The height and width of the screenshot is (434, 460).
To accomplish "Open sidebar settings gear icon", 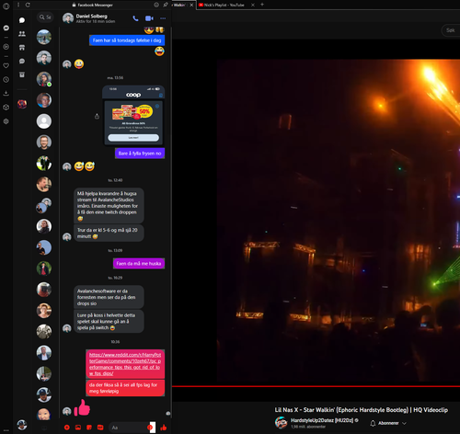I will pos(6,121).
